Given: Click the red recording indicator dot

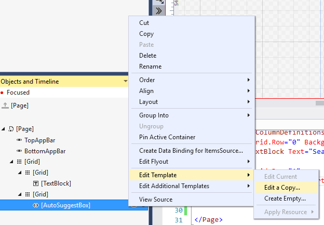Looking at the screenshot, I should [2, 93].
